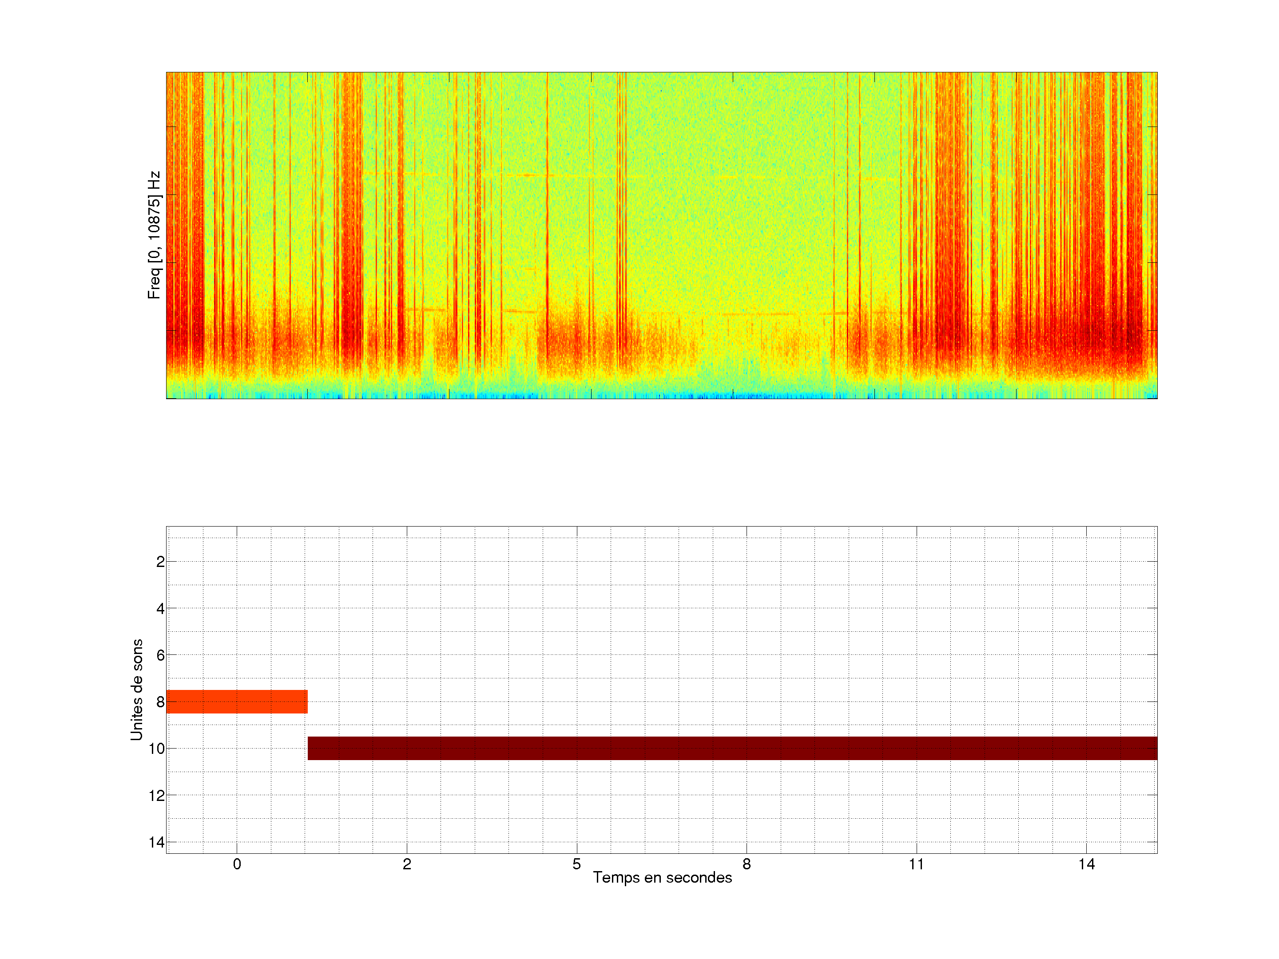Click the x-axis tick label 0
This screenshot has height=959, width=1279.
point(237,864)
